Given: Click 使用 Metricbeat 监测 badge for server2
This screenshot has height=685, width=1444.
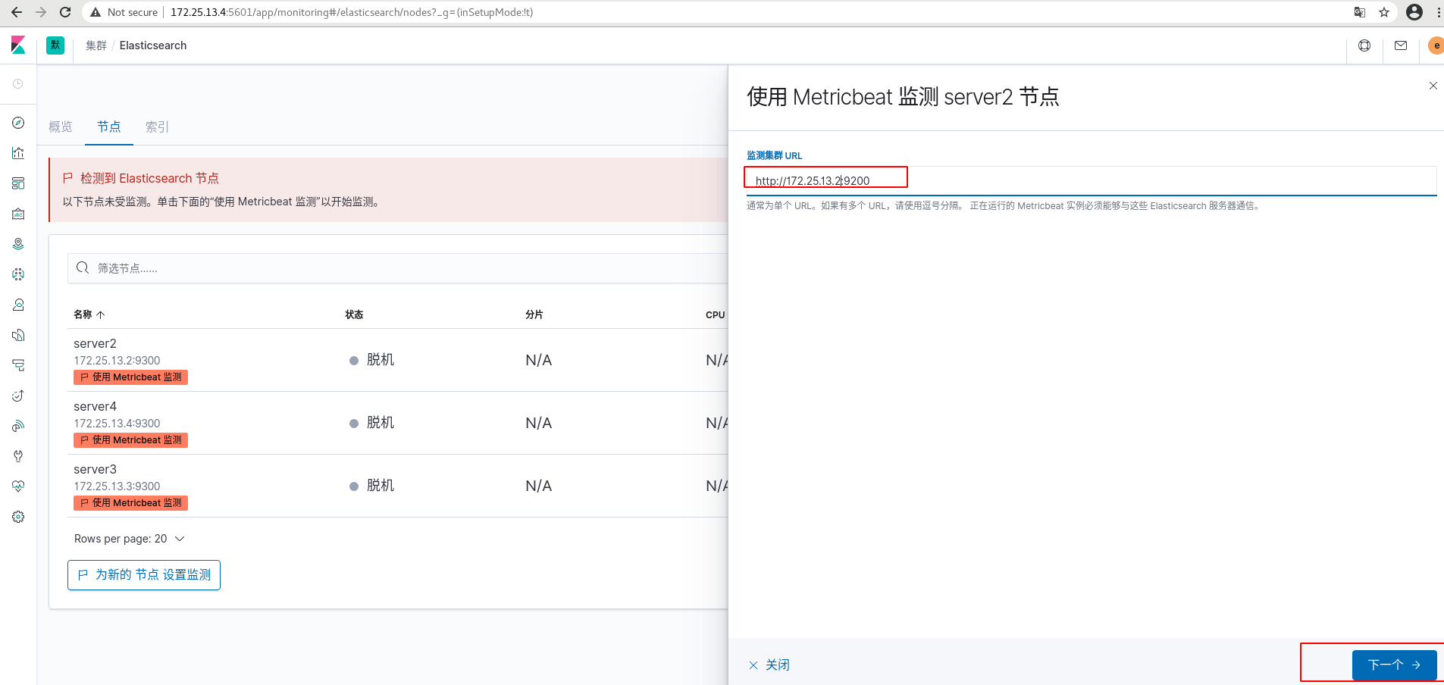Looking at the screenshot, I should point(130,377).
